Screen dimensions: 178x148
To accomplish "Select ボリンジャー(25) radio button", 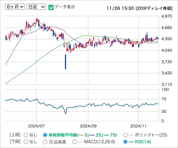I will [x=125, y=135].
